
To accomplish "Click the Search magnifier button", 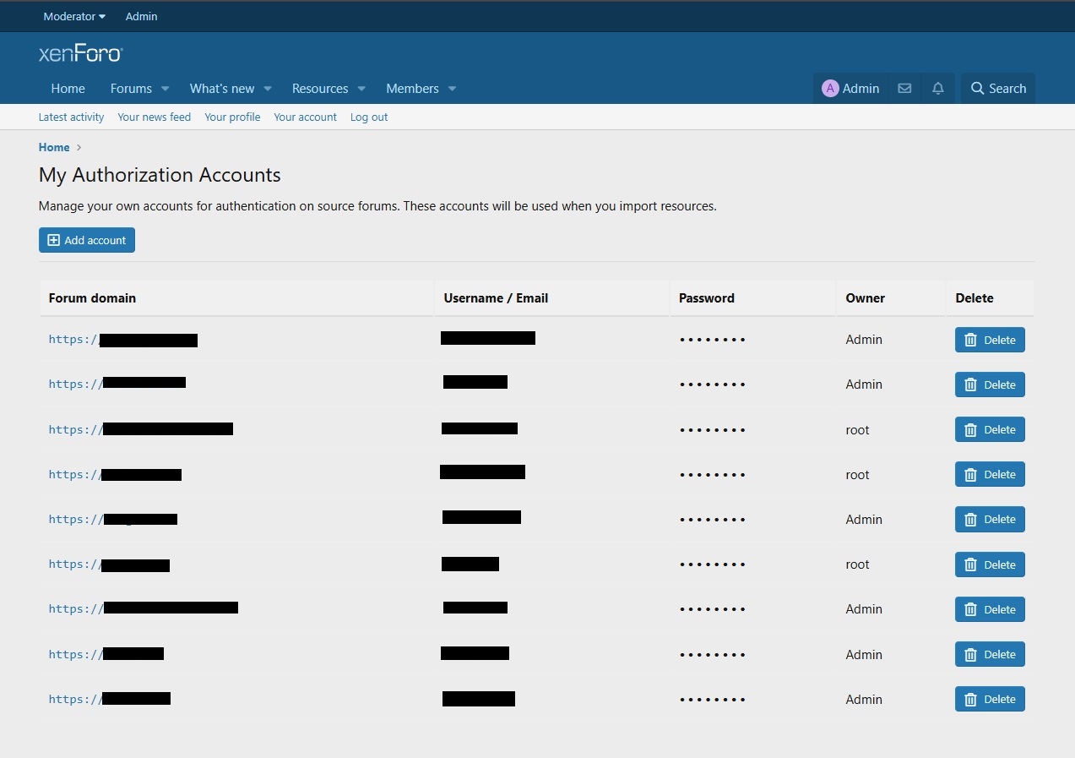I will point(998,88).
